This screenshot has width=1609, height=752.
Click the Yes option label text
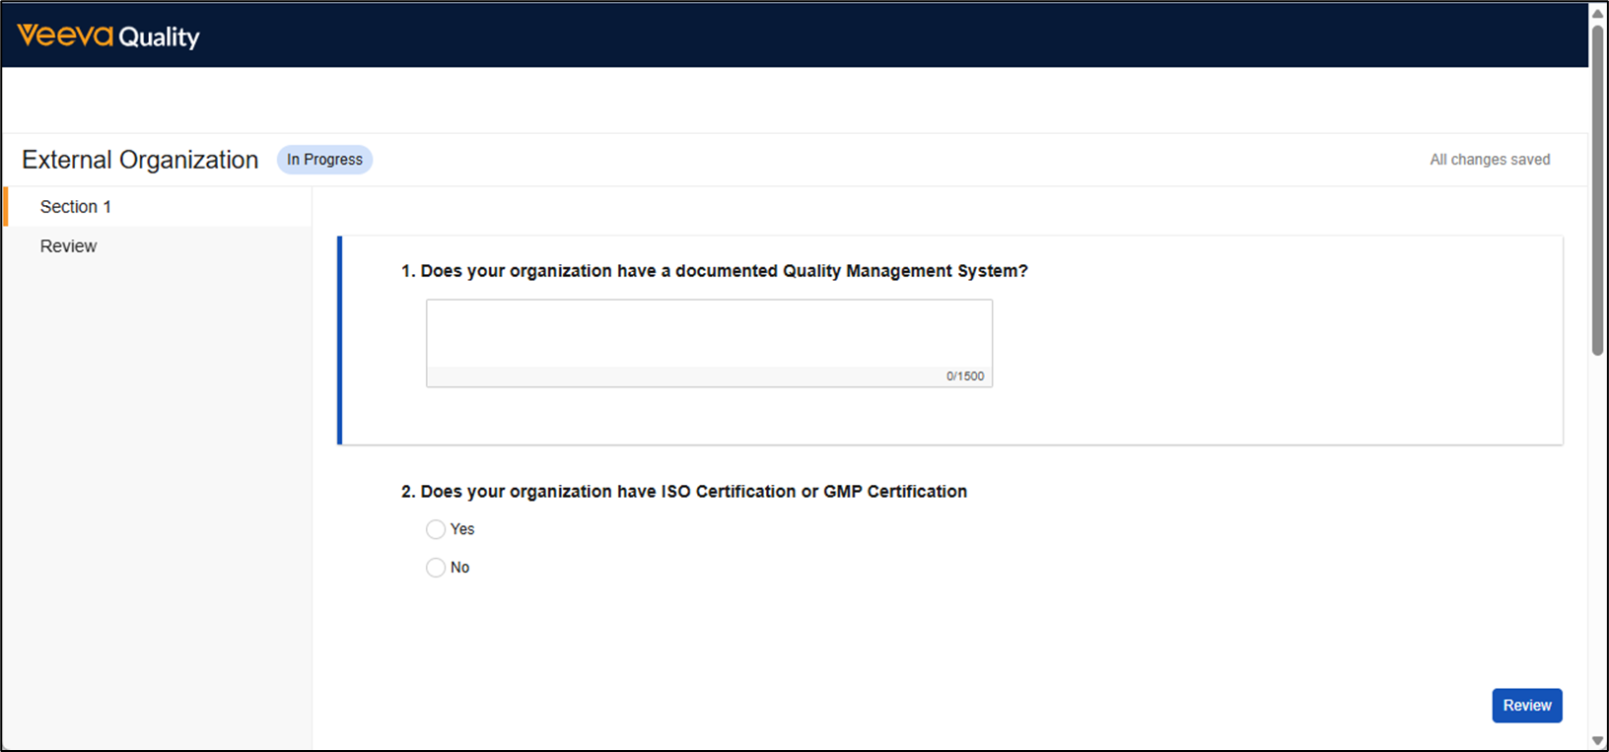pos(462,529)
